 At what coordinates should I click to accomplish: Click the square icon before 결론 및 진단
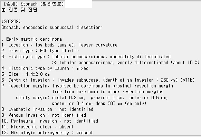3,10
